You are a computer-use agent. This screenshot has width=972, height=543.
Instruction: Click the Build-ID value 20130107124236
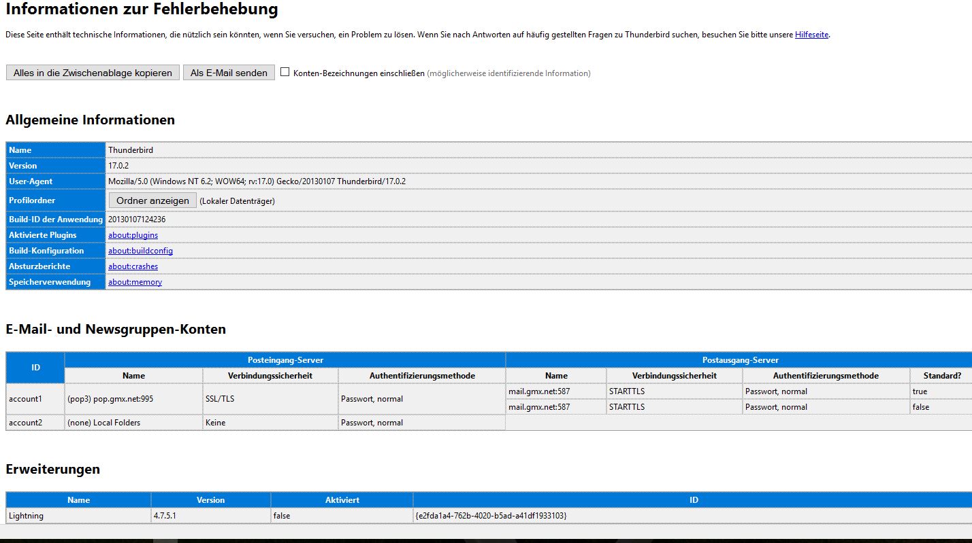[x=137, y=220]
